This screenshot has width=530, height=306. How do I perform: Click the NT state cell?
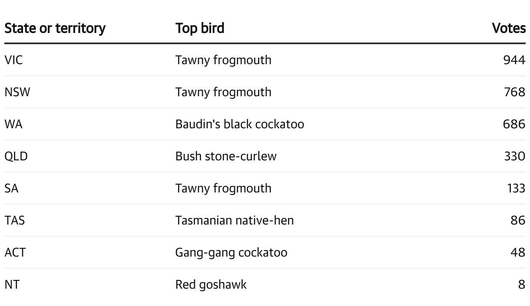pyautogui.click(x=12, y=284)
